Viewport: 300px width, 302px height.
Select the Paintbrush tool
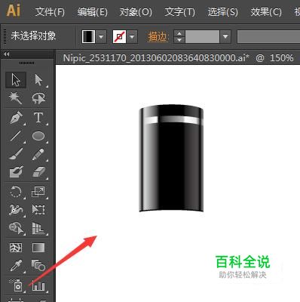click(x=16, y=154)
